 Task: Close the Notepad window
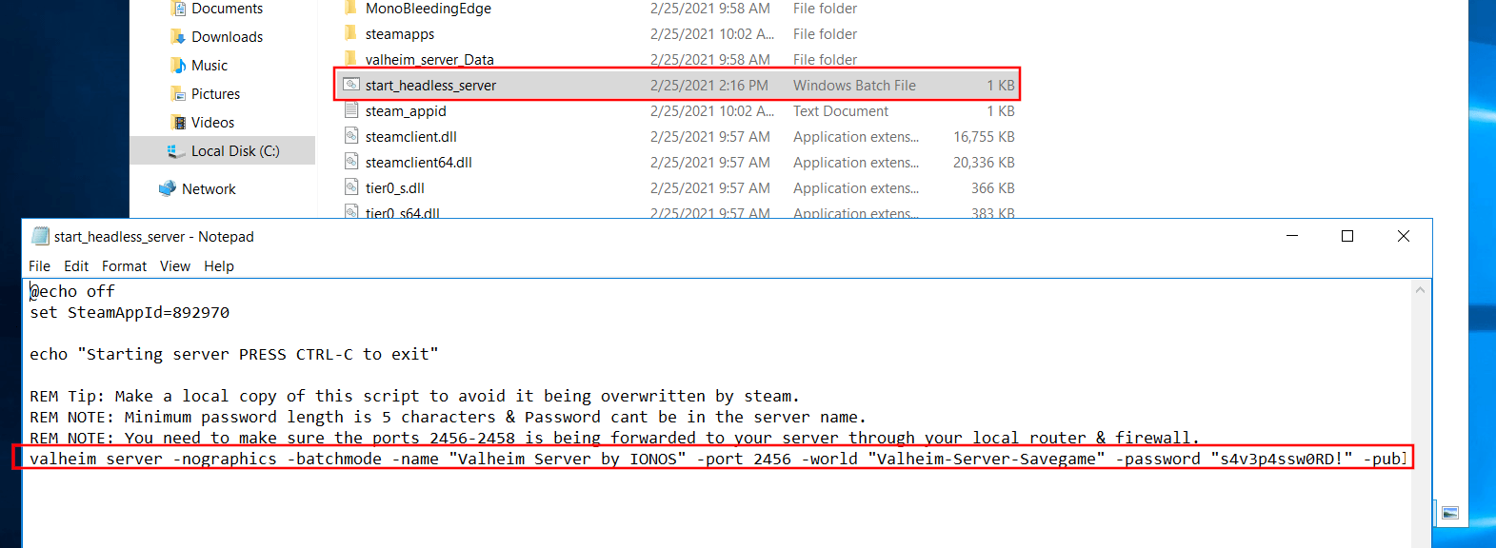(x=1404, y=236)
